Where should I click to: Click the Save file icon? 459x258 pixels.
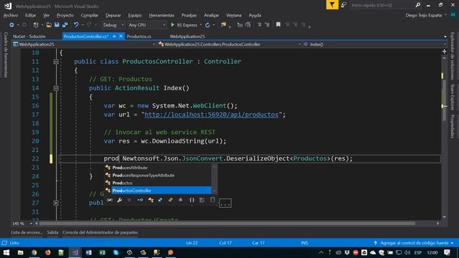pos(57,25)
